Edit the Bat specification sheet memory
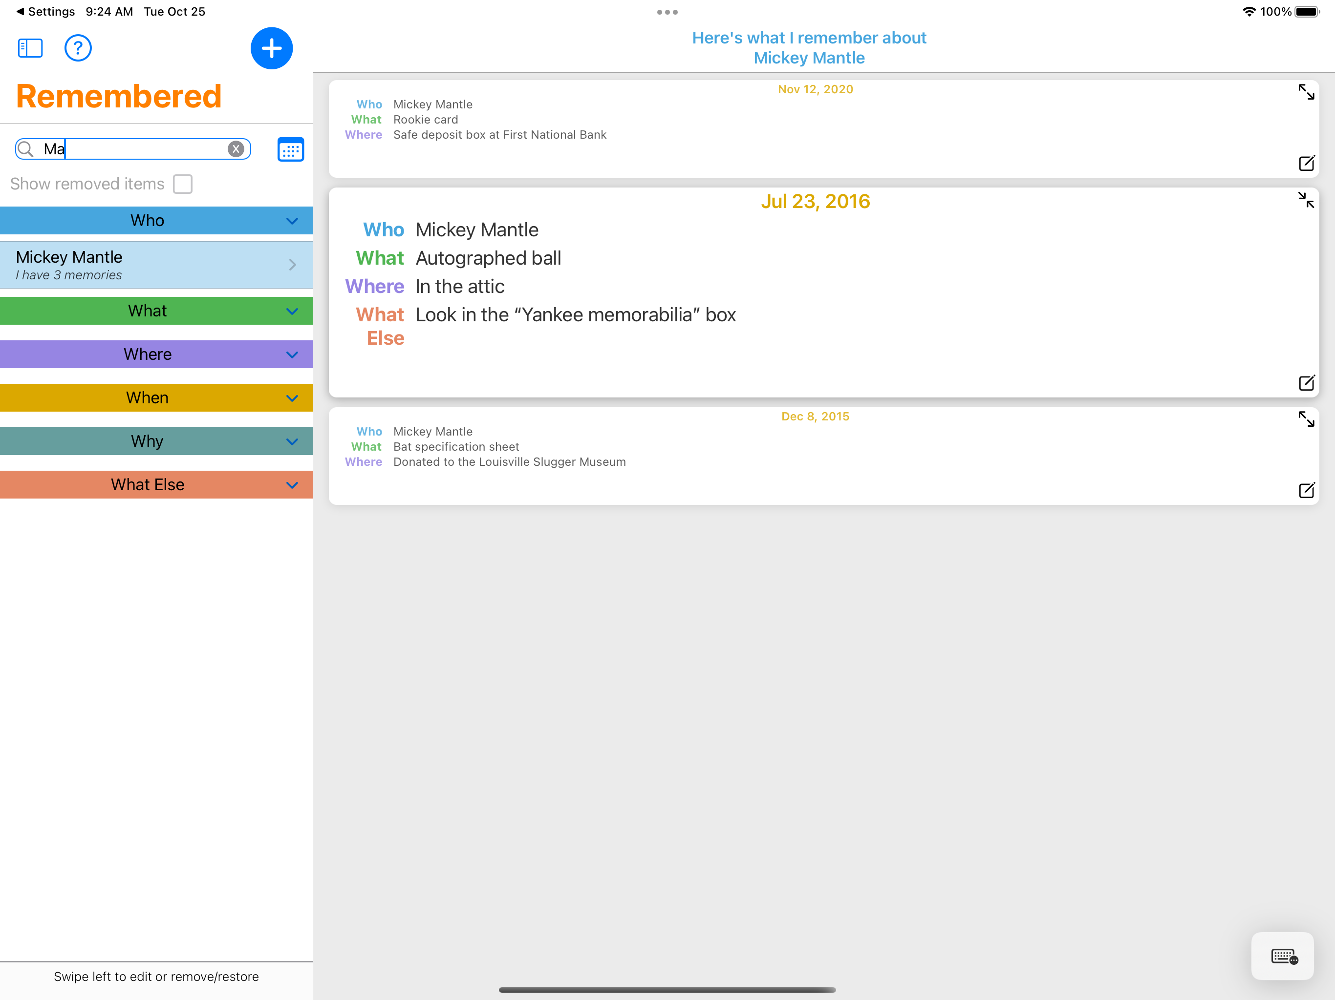 [1306, 490]
